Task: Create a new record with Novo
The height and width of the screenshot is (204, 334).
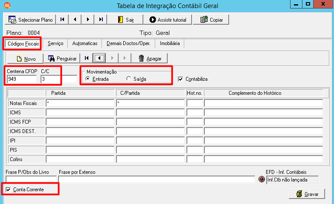Action: (25, 59)
